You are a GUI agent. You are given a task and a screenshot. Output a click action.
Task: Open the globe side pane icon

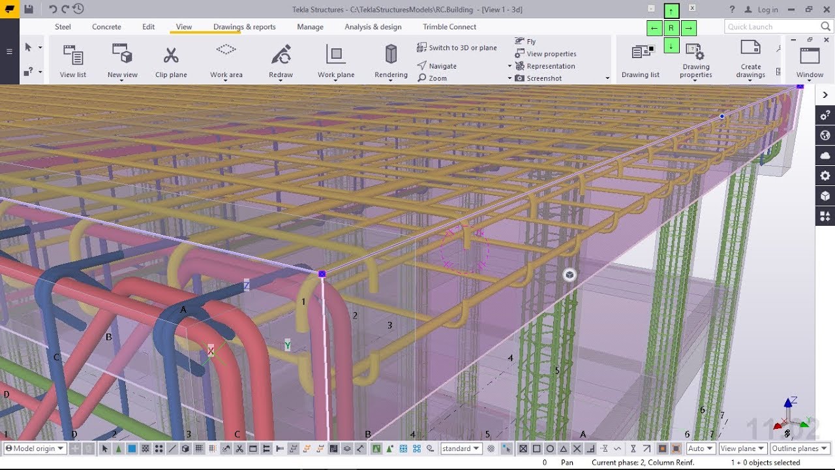(x=825, y=136)
